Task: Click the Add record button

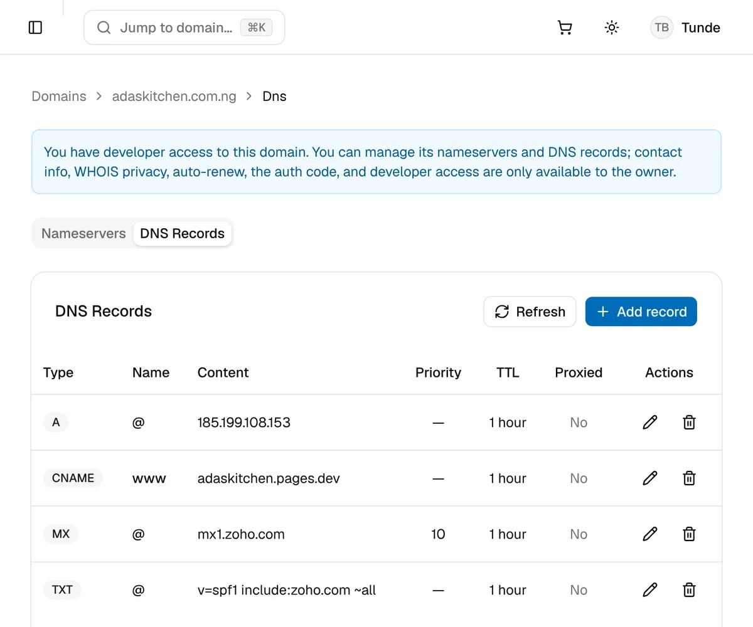Action: click(641, 312)
